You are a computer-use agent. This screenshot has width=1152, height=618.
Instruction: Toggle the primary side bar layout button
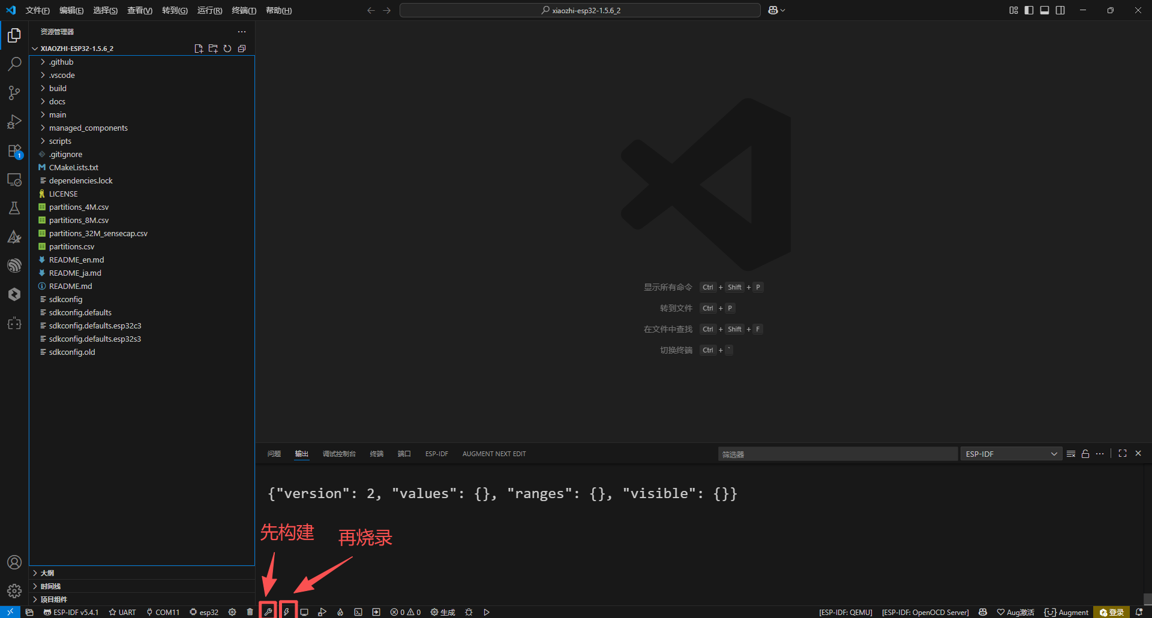tap(1029, 10)
